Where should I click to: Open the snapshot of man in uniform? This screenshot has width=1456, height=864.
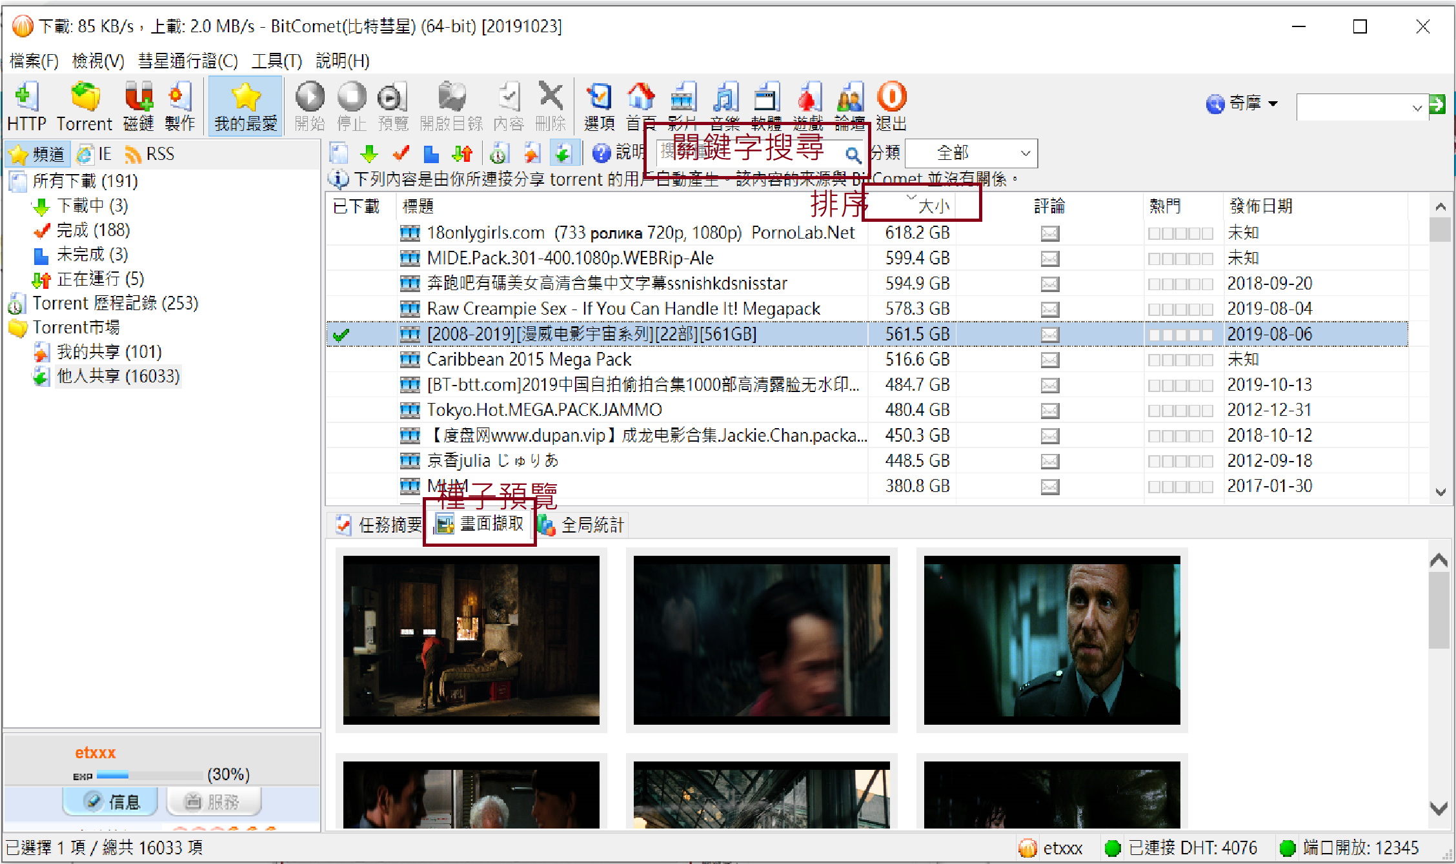pyautogui.click(x=1052, y=640)
